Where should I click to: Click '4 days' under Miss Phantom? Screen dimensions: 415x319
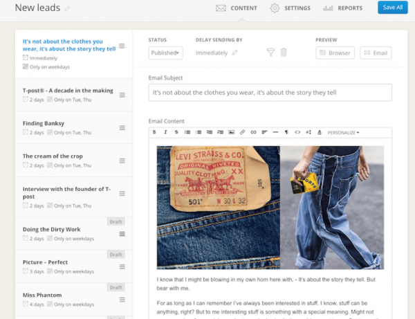pos(37,304)
